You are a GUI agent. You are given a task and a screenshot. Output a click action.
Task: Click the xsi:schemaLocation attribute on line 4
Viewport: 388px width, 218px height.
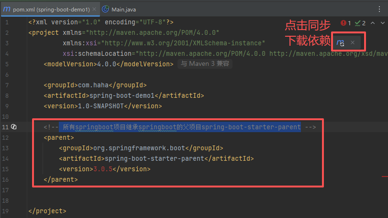(x=97, y=53)
